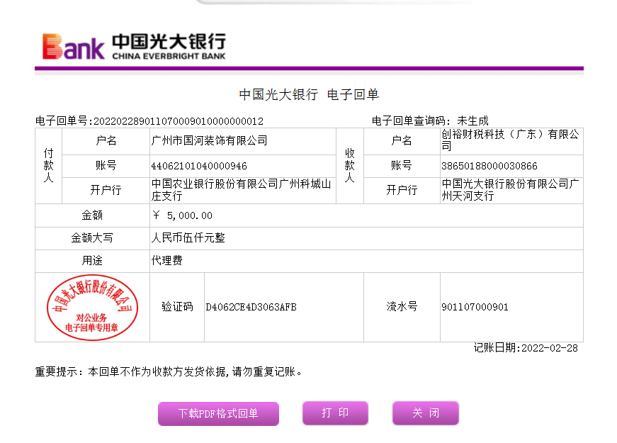Select payee account 38650188000030866
Screen dimensions: 617x443
click(x=489, y=166)
